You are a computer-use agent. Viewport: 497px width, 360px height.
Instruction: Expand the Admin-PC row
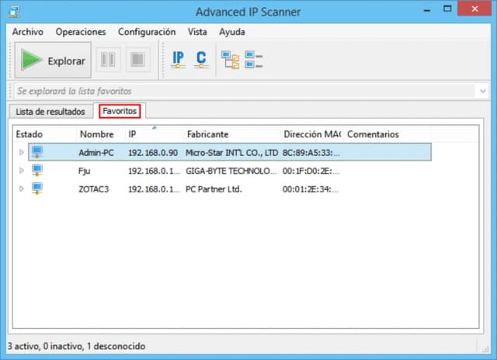point(21,152)
